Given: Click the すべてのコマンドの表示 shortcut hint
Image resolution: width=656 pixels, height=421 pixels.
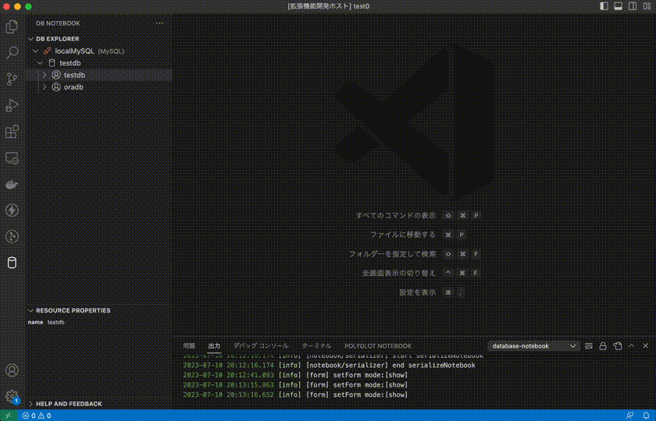Looking at the screenshot, I should pos(396,215).
